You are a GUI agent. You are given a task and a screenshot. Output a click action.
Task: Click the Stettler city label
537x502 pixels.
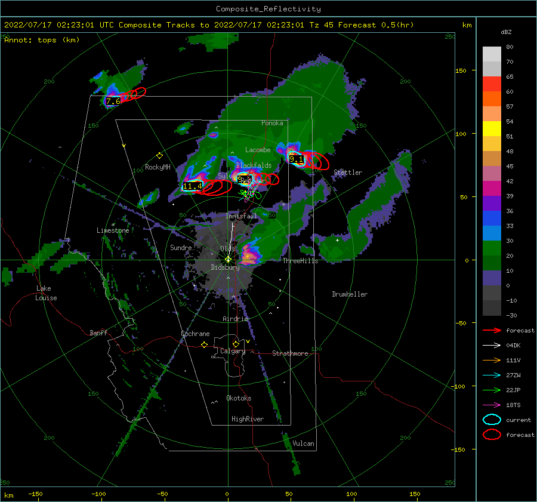(348, 173)
